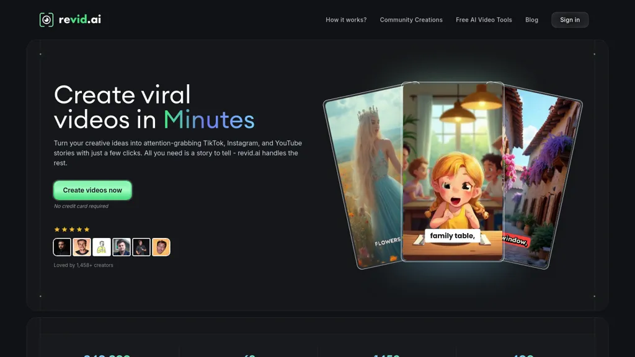Select the center 'family table' video card
Image resolution: width=635 pixels, height=357 pixels.
tap(452, 172)
